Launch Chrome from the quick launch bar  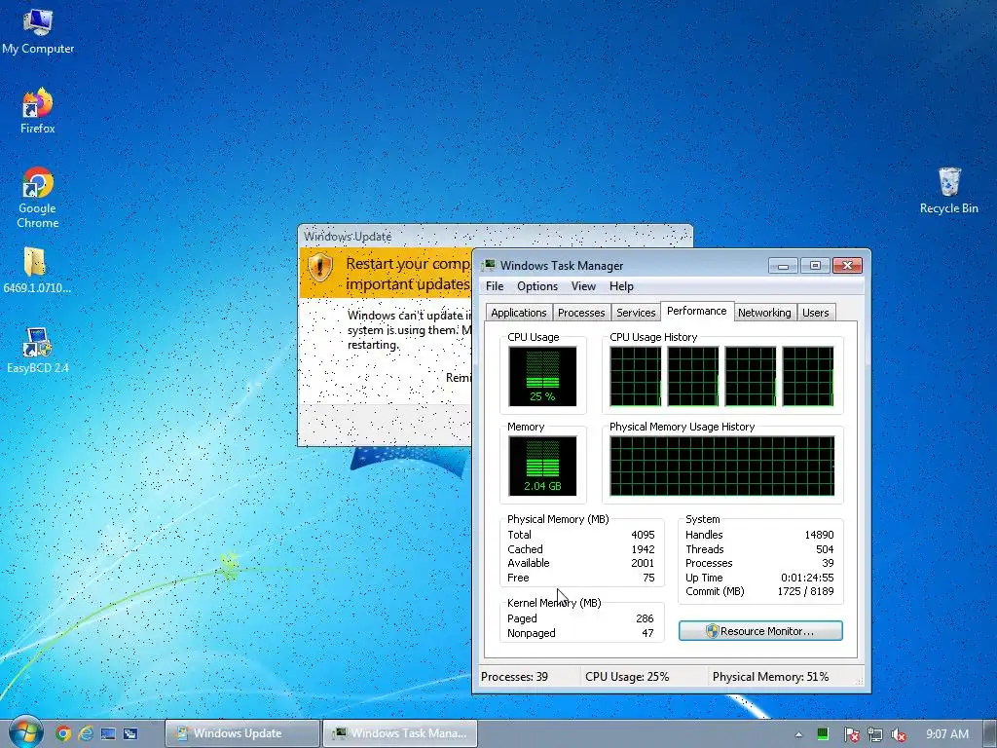click(x=63, y=733)
